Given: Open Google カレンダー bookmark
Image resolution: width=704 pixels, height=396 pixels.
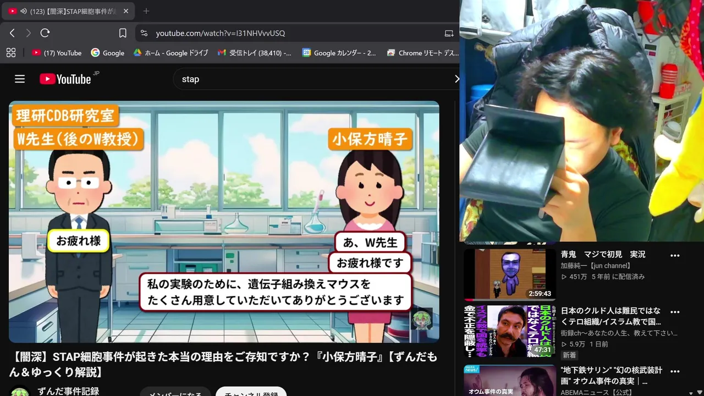Looking at the screenshot, I should point(339,53).
